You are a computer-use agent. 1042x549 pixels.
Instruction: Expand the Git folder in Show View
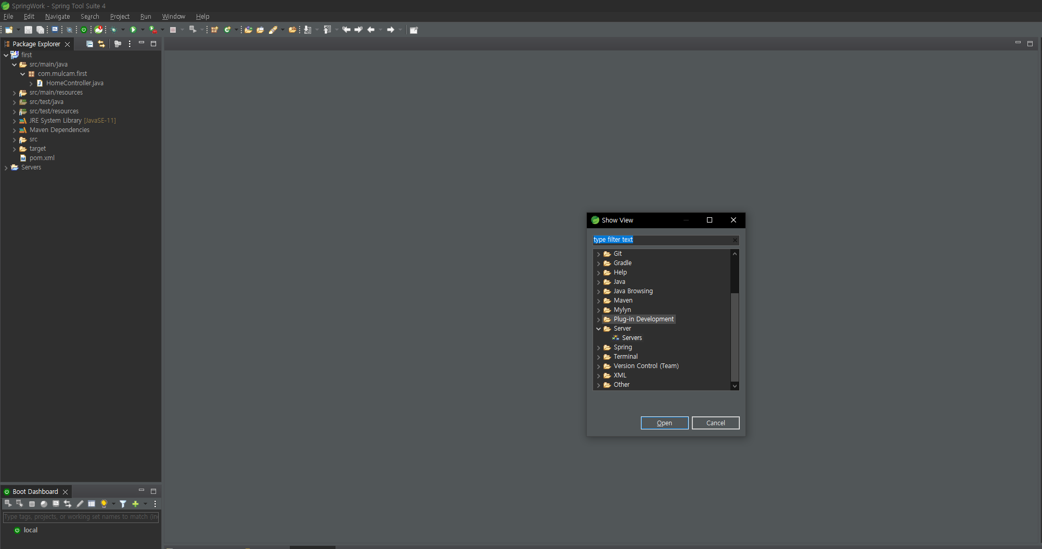598,254
